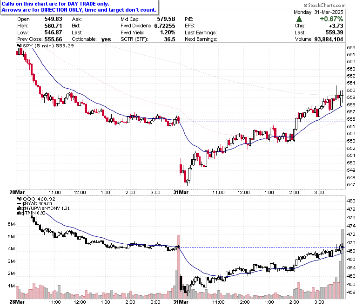The height and width of the screenshot is (306, 363).
Task: Click the tall gray final volume bar
Action: coord(343,264)
